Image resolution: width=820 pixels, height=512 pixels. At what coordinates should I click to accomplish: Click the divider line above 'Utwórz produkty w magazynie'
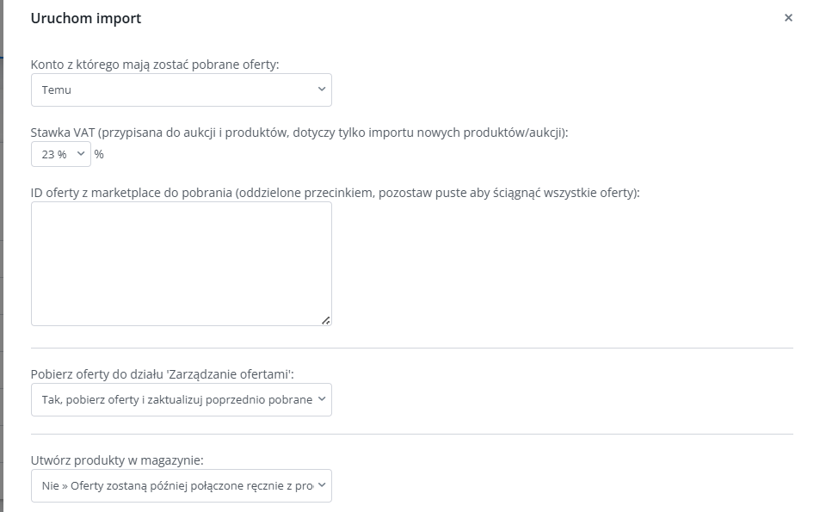click(x=411, y=434)
